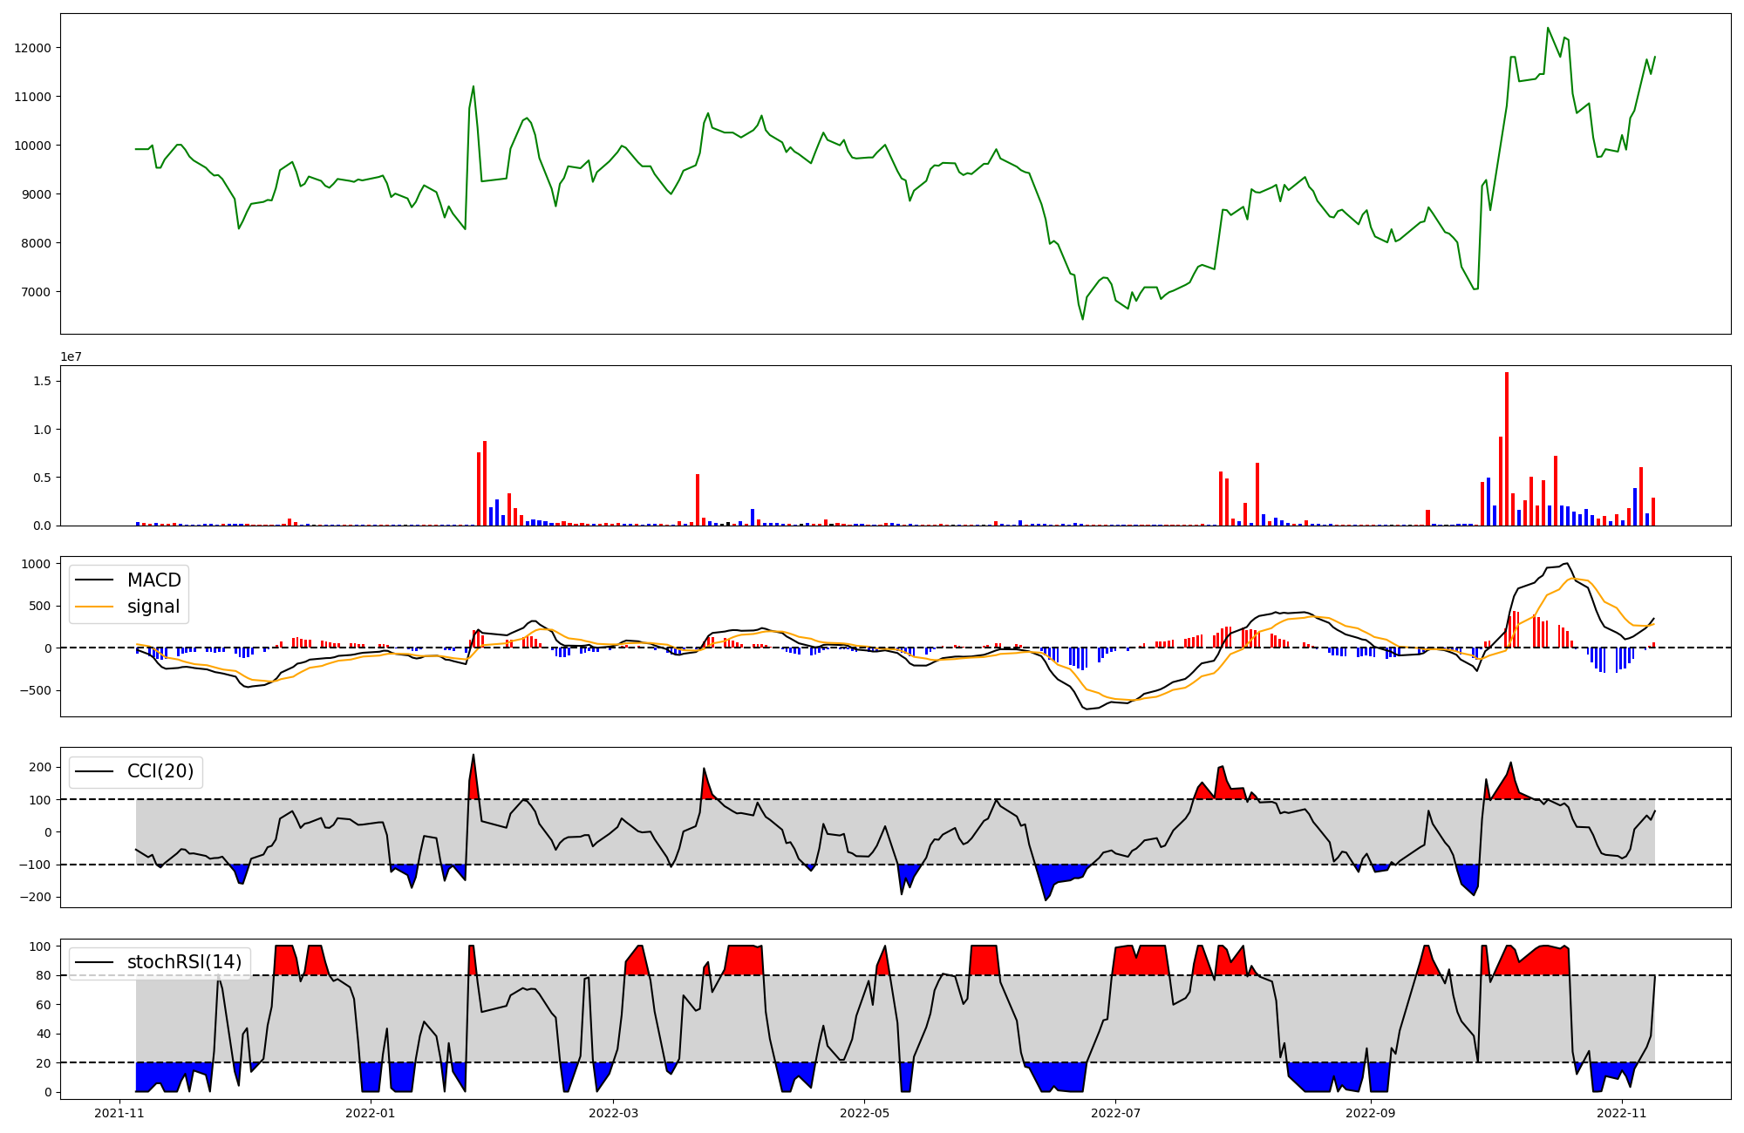Click the 12000 price axis tick label
The image size is (1744, 1133).
click(x=32, y=48)
